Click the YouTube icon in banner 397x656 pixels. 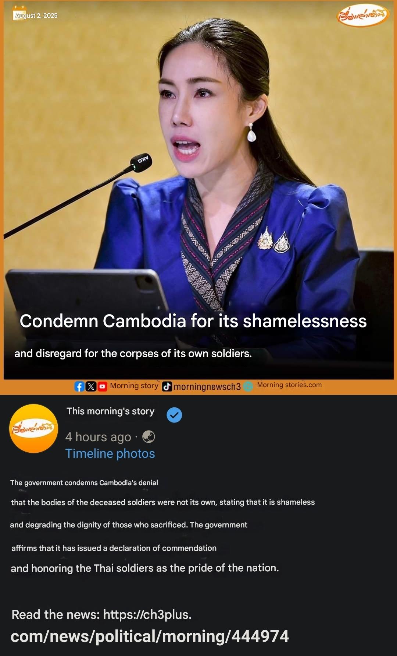(x=103, y=386)
